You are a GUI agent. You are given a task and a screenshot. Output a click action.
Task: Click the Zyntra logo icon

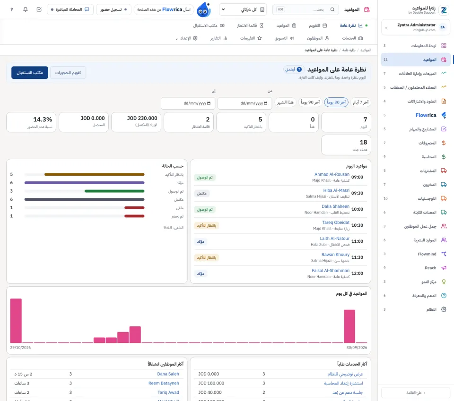pos(444,10)
